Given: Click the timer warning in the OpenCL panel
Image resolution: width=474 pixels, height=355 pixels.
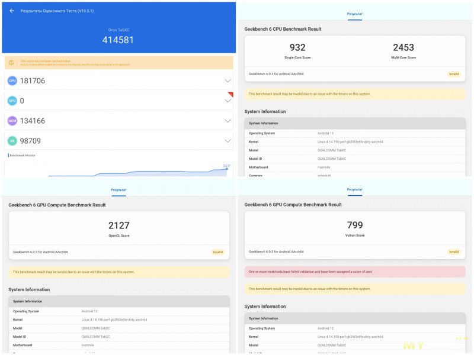Looking at the screenshot, I should tap(119, 272).
